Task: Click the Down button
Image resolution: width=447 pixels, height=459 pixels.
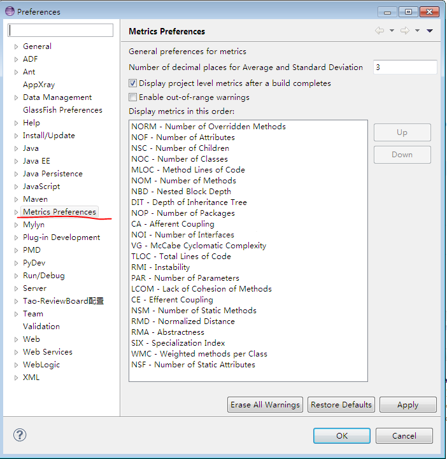Action: pyautogui.click(x=402, y=155)
